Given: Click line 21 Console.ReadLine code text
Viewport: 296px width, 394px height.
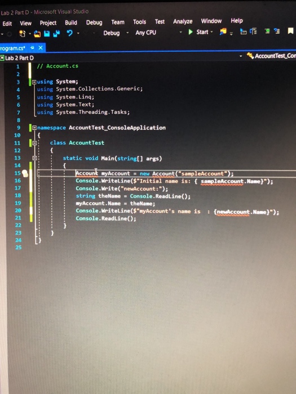Looking at the screenshot, I should coord(106,218).
